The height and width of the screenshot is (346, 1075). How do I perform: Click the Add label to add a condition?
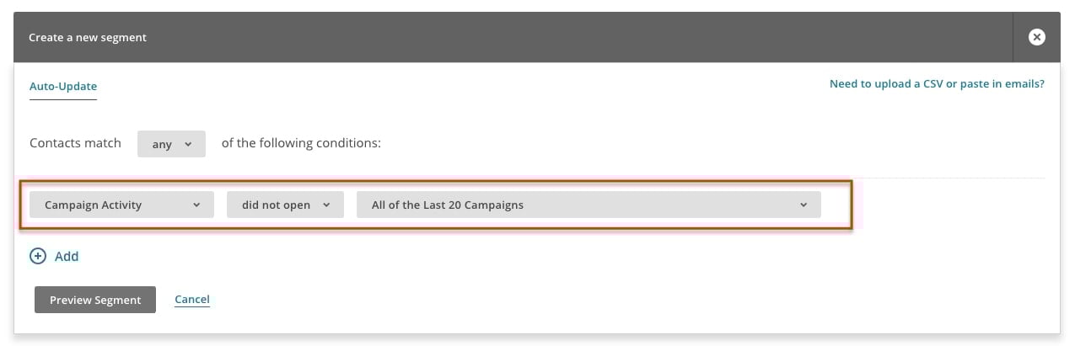pyautogui.click(x=67, y=256)
